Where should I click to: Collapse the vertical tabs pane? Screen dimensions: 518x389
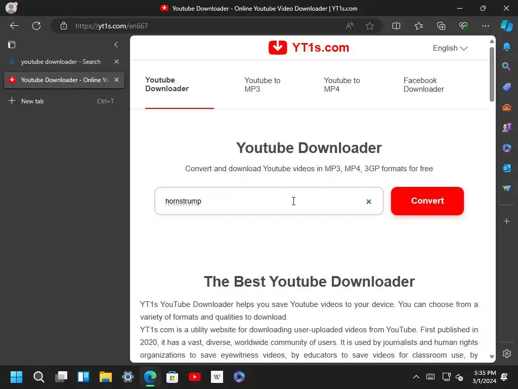(116, 45)
